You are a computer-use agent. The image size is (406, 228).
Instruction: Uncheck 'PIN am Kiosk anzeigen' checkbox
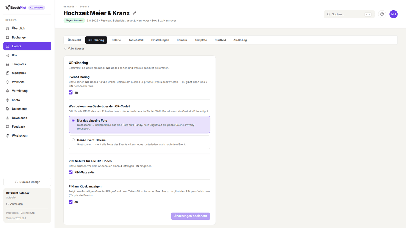tap(71, 202)
